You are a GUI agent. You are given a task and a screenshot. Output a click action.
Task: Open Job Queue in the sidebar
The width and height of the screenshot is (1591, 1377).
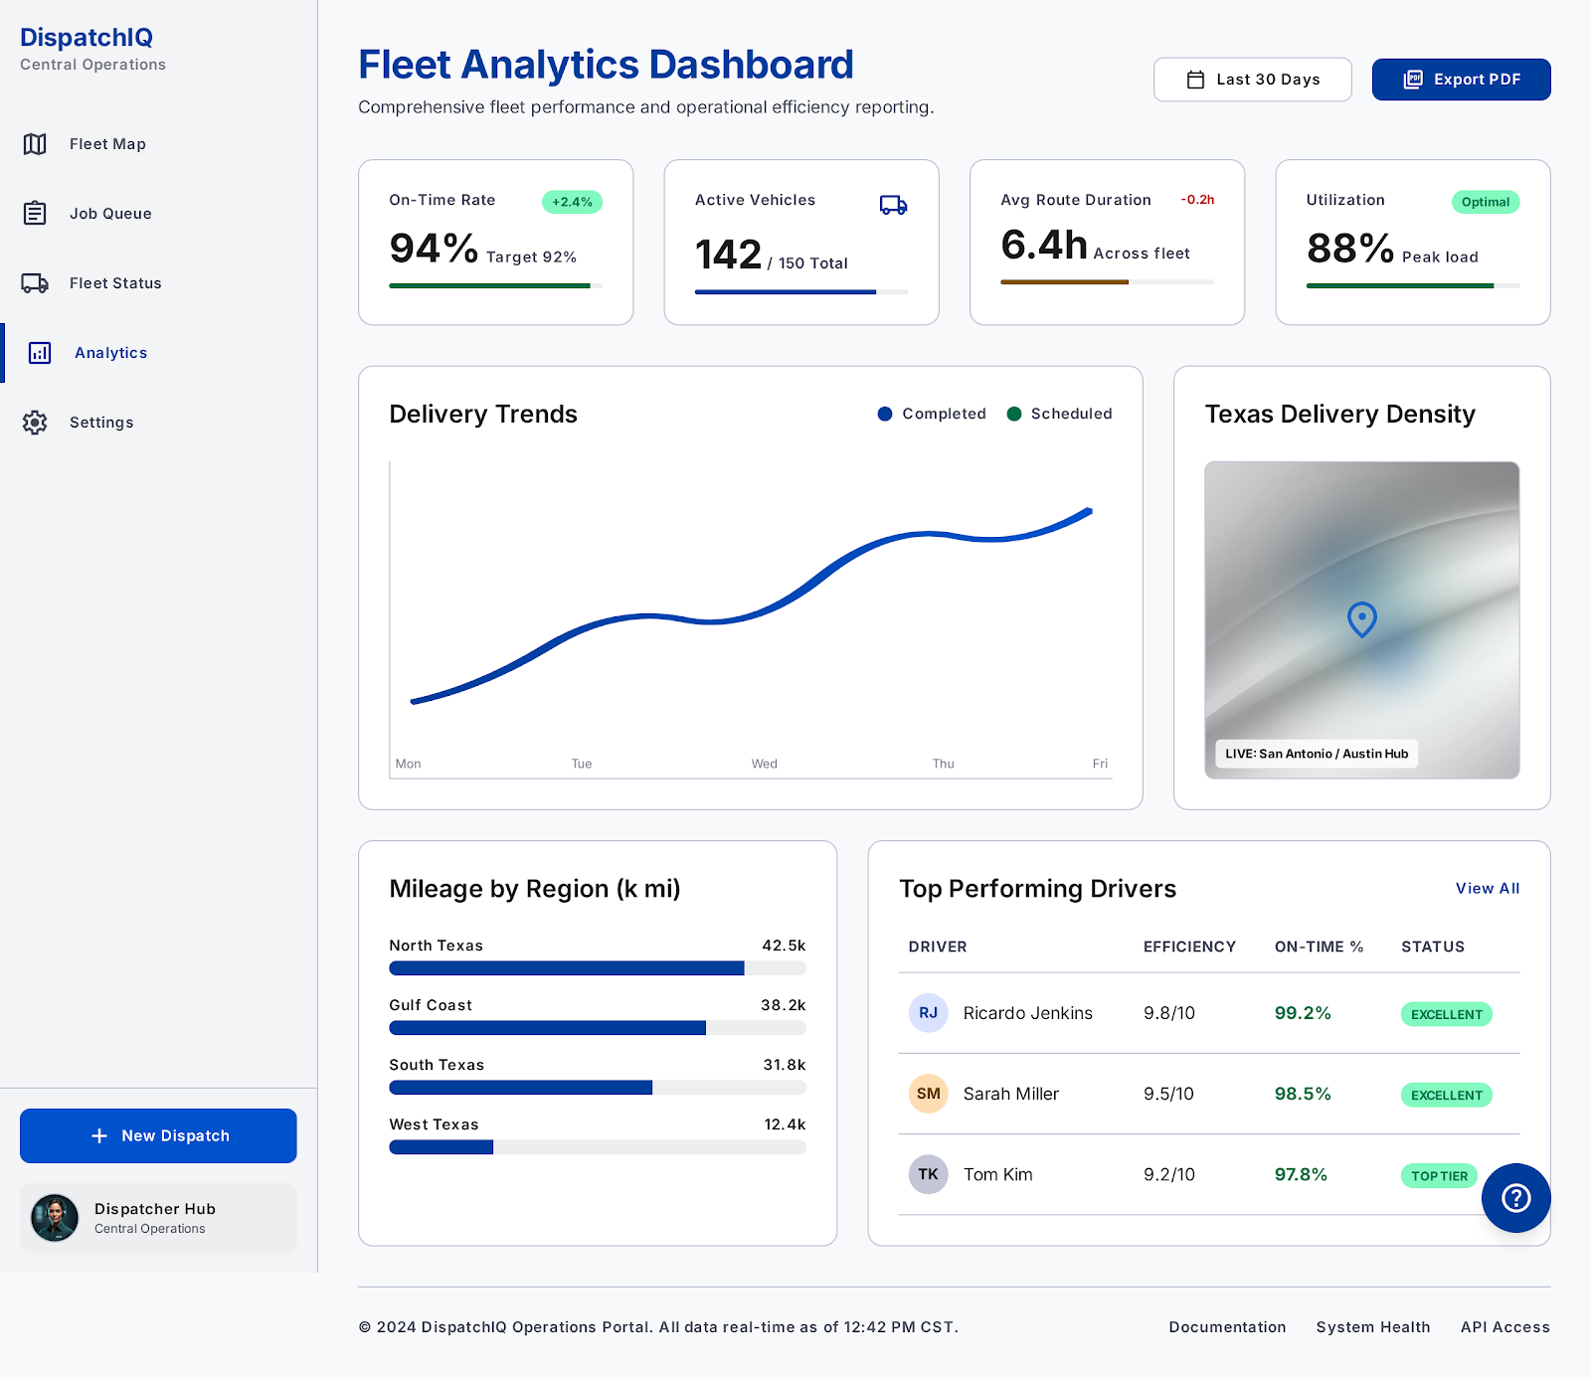click(x=159, y=214)
